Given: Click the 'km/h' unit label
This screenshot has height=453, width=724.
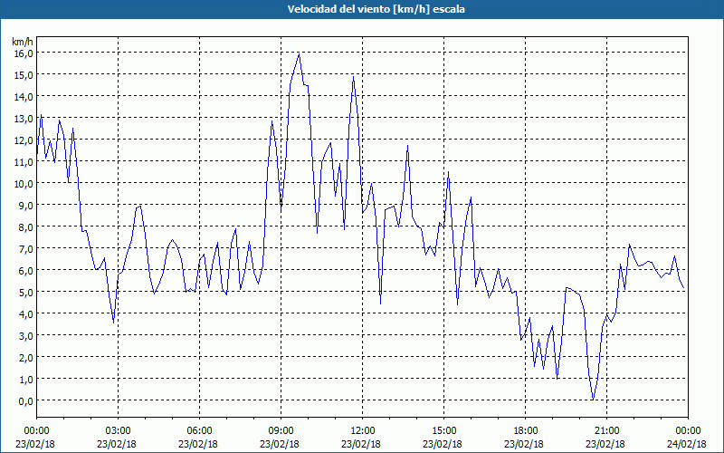Looking at the screenshot, I should pyautogui.click(x=23, y=42).
